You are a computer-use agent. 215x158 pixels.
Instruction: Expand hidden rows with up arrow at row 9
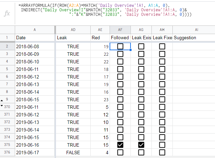click(x=2, y=101)
